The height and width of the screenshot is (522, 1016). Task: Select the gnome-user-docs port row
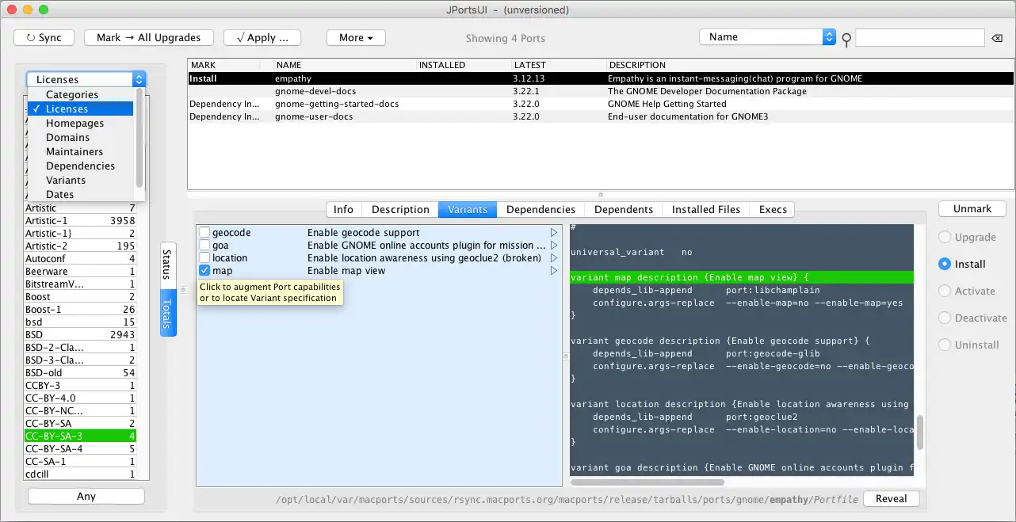point(601,116)
